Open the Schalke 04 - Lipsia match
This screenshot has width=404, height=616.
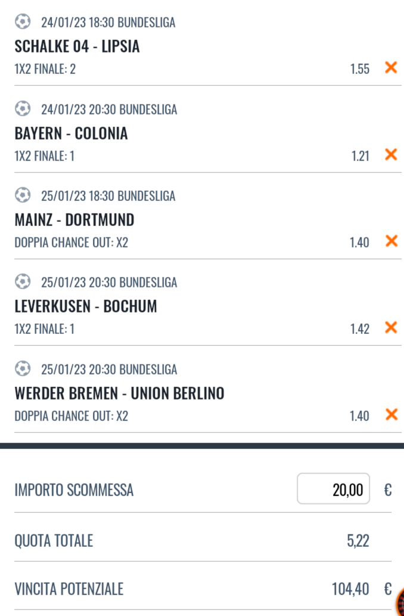(77, 47)
